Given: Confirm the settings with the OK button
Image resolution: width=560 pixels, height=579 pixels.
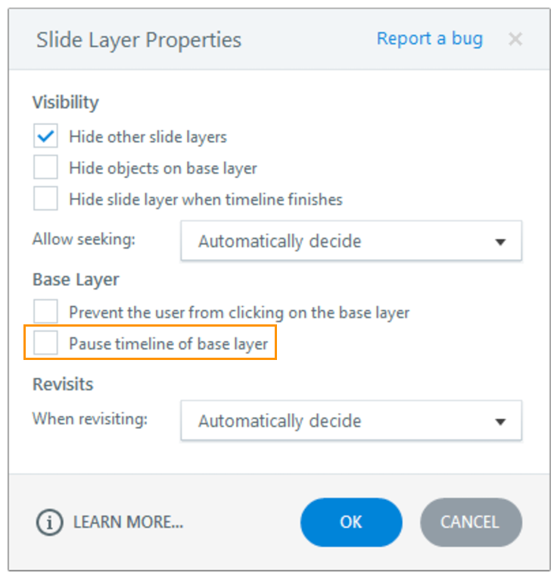Looking at the screenshot, I should point(351,522).
